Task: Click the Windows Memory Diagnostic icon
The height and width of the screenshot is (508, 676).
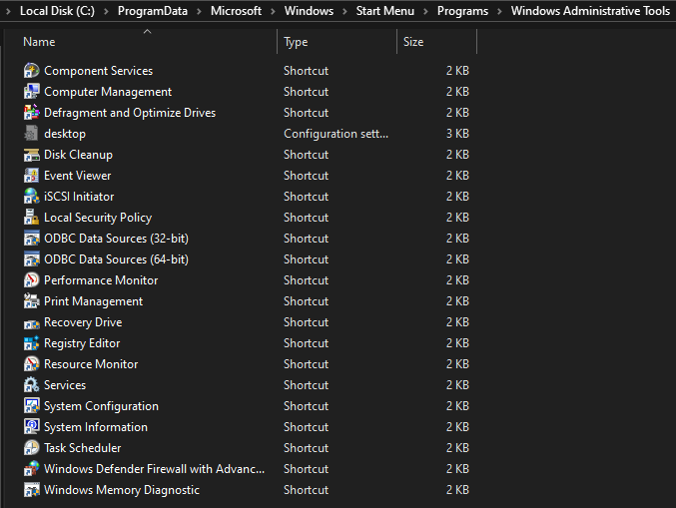Action: coord(32,490)
